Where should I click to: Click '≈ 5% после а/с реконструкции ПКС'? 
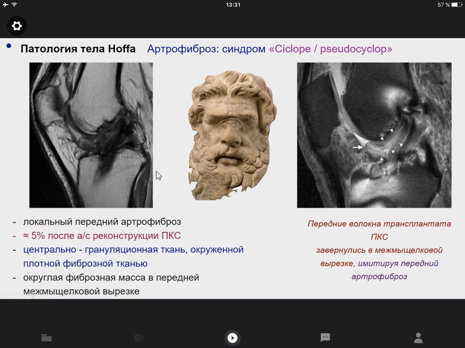click(x=102, y=236)
